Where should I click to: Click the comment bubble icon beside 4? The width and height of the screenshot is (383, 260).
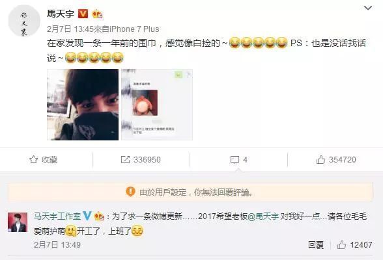pos(234,160)
